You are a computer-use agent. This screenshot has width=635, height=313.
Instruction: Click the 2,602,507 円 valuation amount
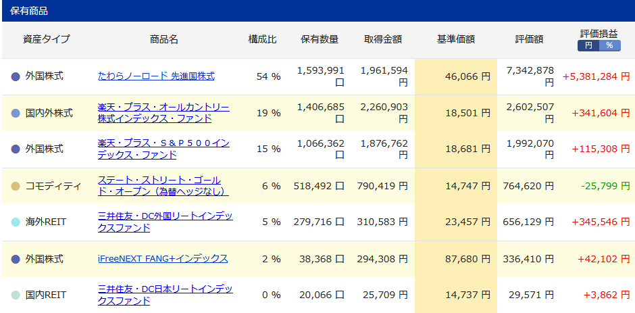pos(530,113)
